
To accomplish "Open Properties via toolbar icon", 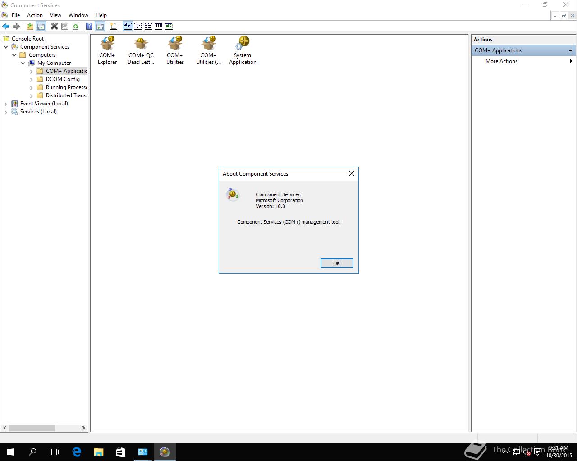I will click(64, 26).
